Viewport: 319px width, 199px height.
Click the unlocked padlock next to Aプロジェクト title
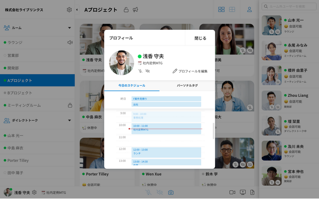[x=126, y=10]
